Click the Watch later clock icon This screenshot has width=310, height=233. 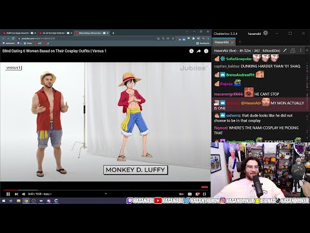pos(191,51)
